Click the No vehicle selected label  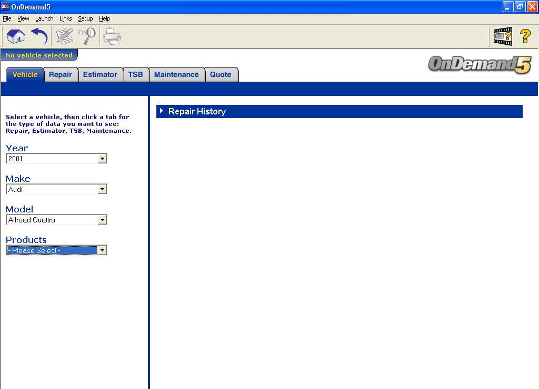point(39,55)
